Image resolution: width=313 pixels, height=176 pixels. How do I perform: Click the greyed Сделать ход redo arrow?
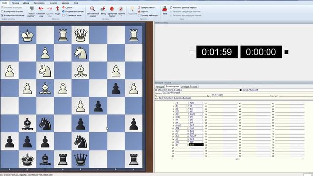[x=50, y=9]
